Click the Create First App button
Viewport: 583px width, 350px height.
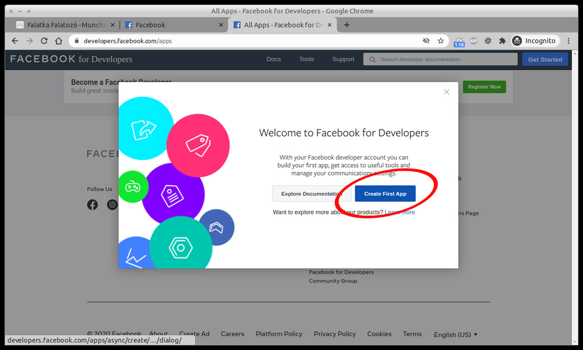click(x=385, y=193)
